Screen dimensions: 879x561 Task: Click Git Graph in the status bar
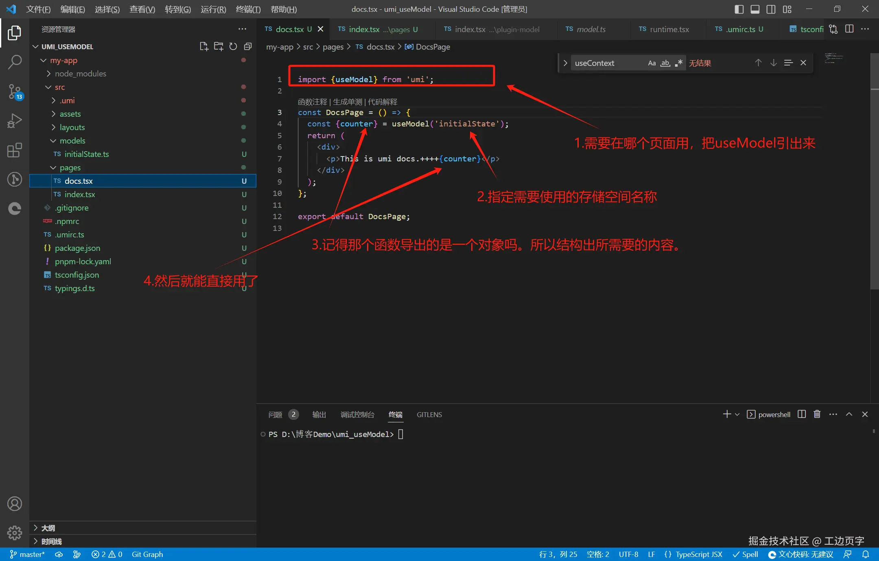tap(147, 554)
